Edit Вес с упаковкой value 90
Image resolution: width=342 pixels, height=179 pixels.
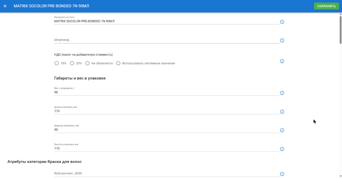[x=167, y=92]
